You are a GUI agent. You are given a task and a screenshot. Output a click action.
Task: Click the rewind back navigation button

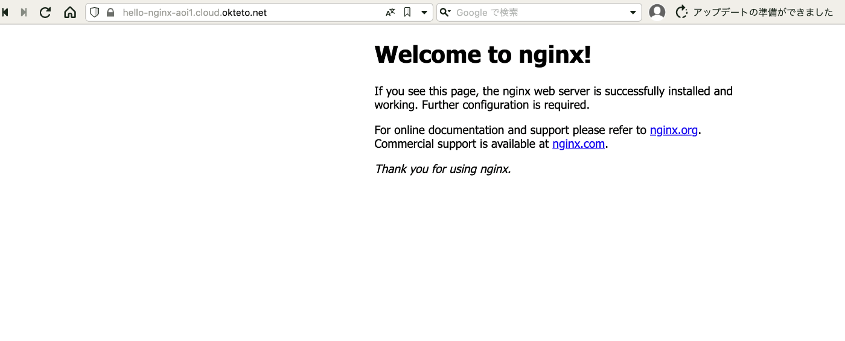(5, 12)
